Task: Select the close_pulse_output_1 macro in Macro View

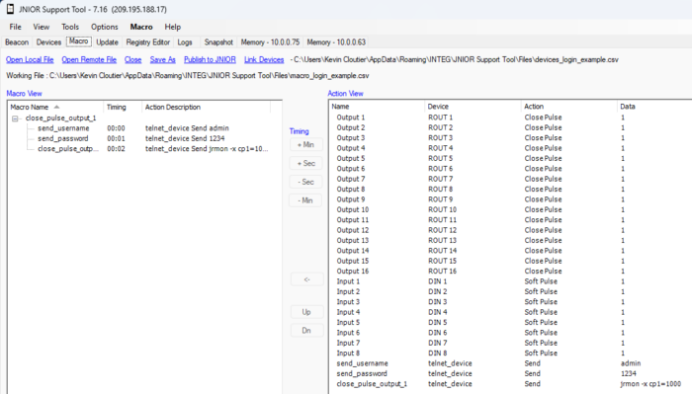Action: [61, 118]
